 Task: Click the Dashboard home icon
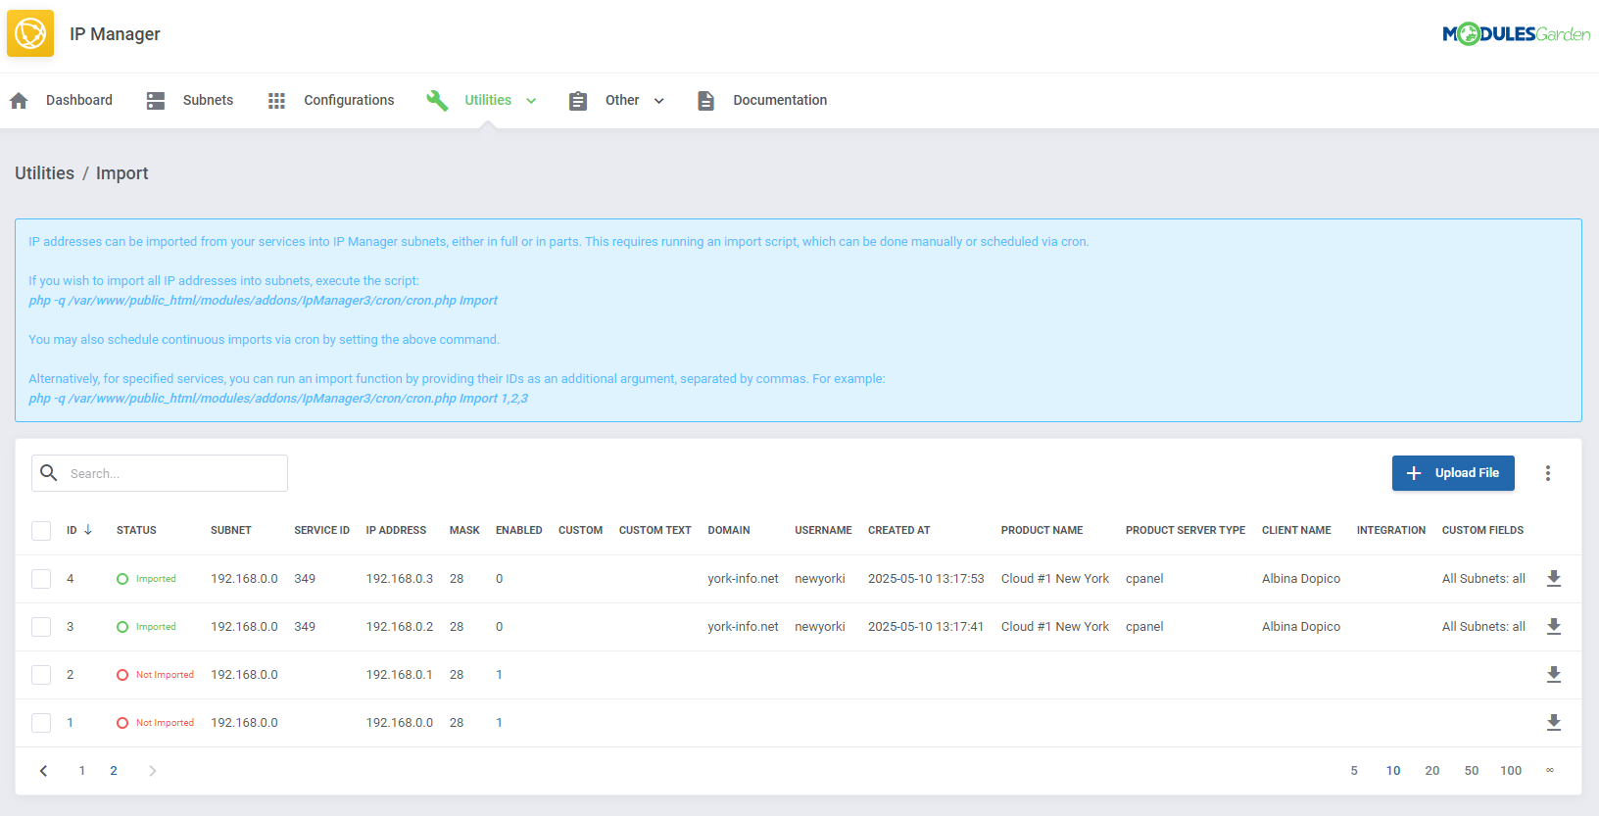click(19, 100)
